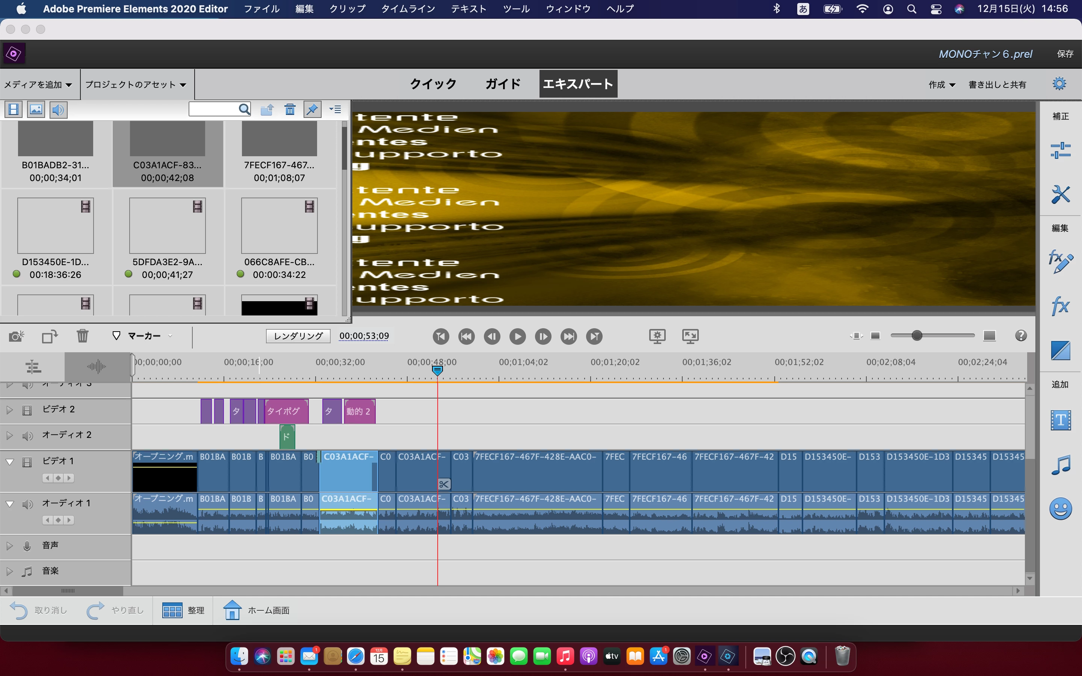Click the レンダリング button
The height and width of the screenshot is (676, 1082).
[298, 336]
